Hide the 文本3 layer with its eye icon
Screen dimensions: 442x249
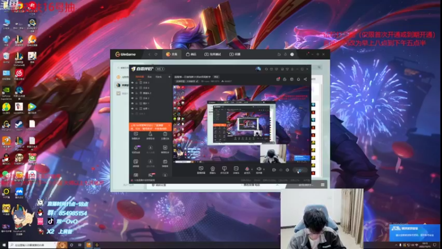[133, 82]
